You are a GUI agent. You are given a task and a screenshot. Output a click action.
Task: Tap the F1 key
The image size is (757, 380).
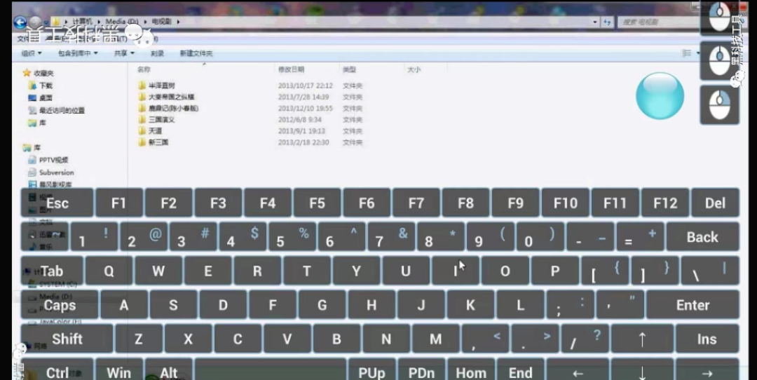click(118, 203)
